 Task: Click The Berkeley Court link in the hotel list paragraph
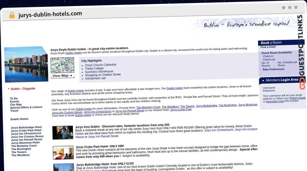point(148,107)
